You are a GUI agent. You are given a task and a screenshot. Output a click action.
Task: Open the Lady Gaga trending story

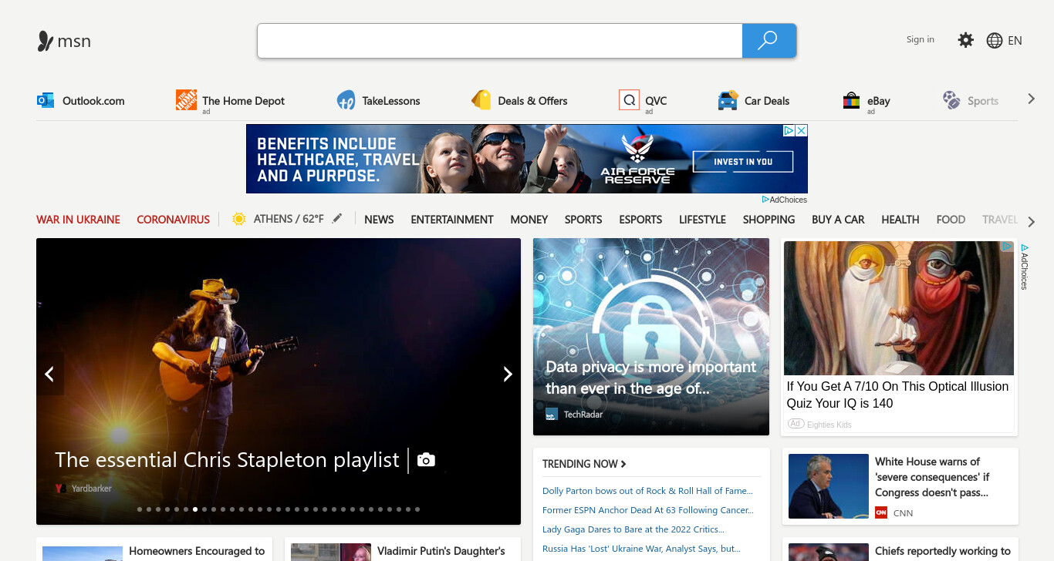[633, 529]
